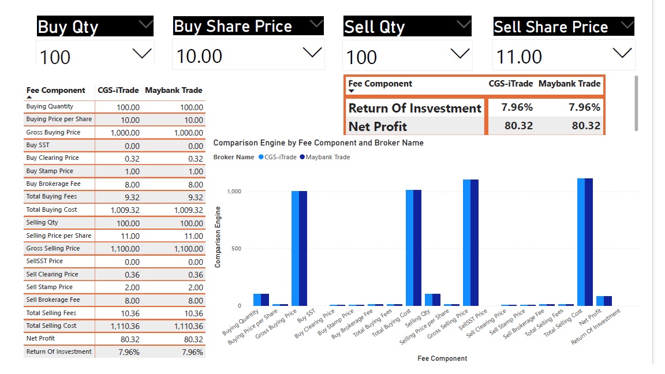Click the Gross Buying Price chart bar
This screenshot has height=374, width=665.
click(299, 248)
